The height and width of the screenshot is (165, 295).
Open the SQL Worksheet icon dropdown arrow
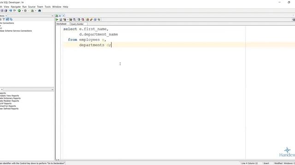(36, 11)
